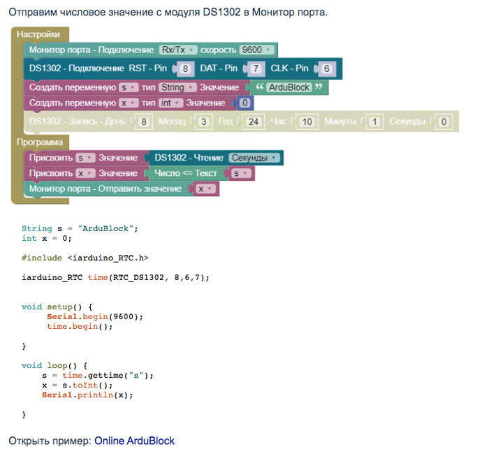Open the Секунды reading dropdown
Viewport: 489px width, 449px height.
(x=254, y=158)
